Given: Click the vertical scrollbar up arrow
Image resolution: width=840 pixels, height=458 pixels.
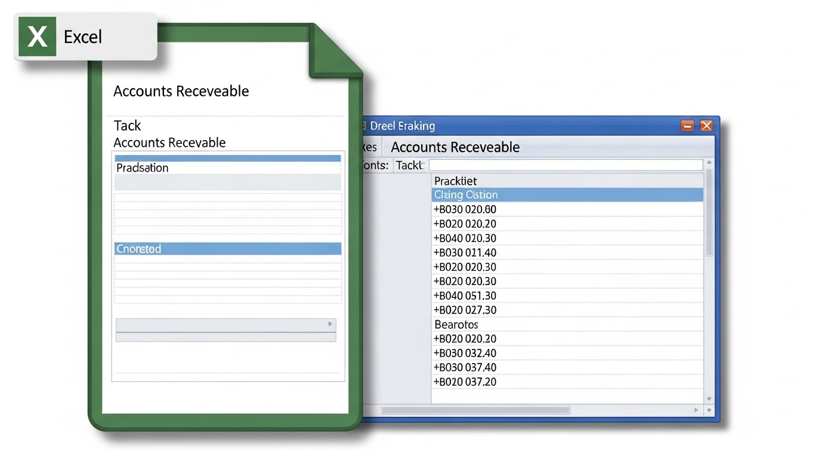Looking at the screenshot, I should click(x=709, y=163).
